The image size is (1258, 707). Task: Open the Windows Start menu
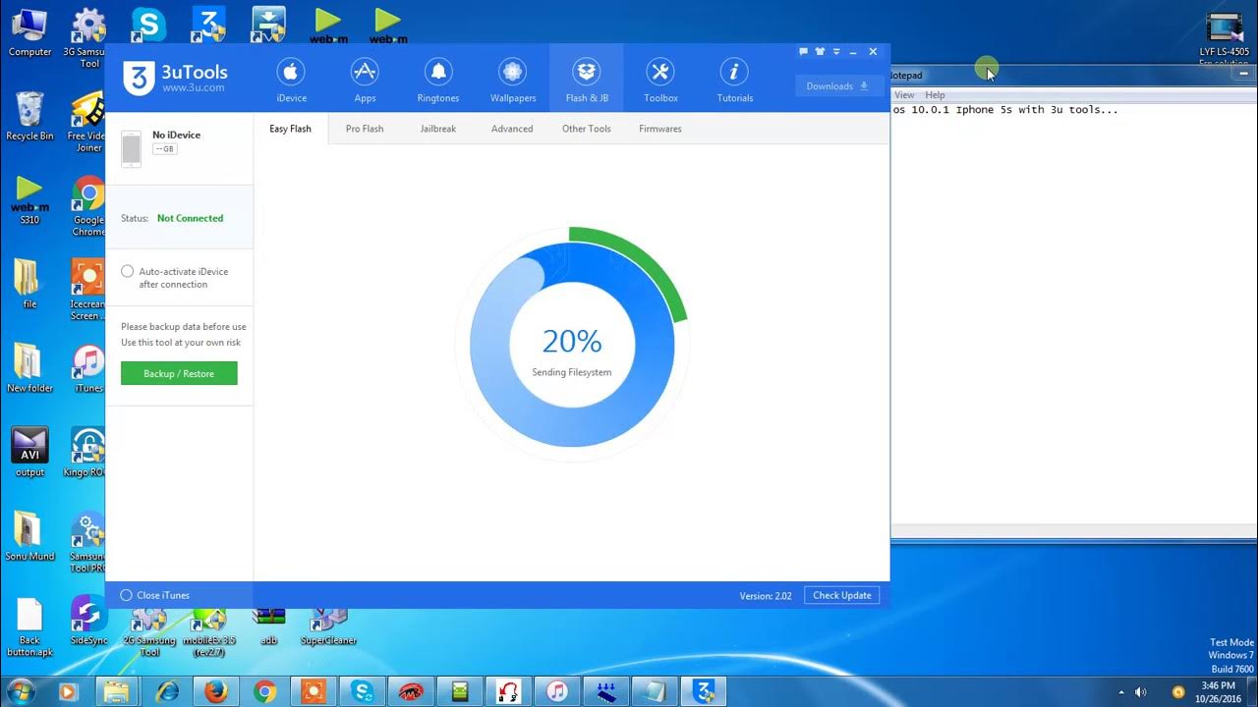click(x=22, y=692)
